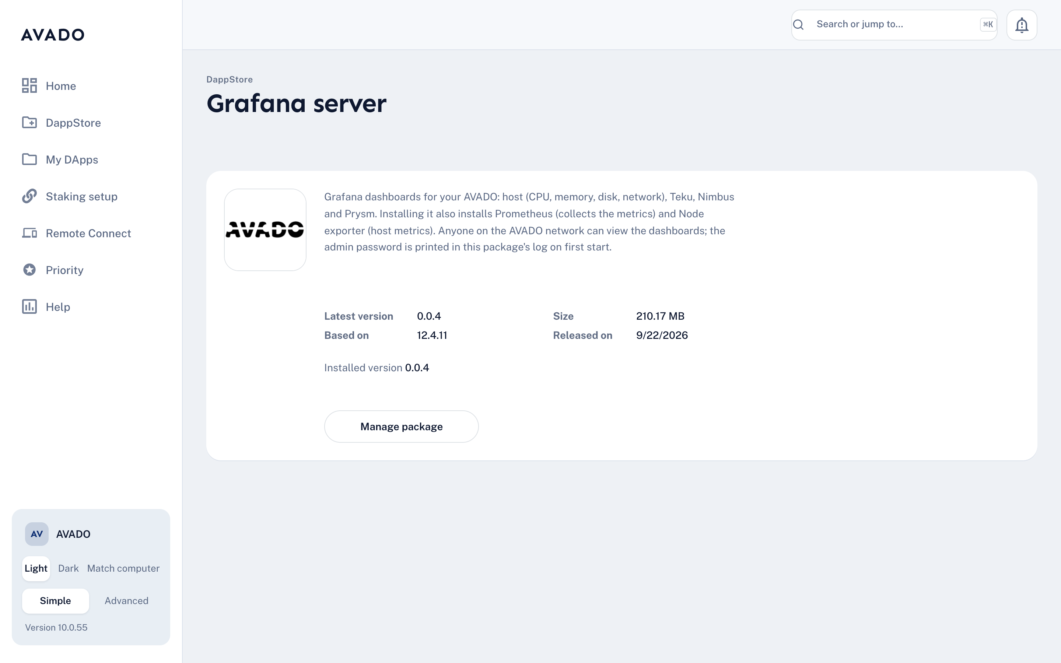Go to DappStore in sidebar
Image resolution: width=1061 pixels, height=663 pixels.
point(91,122)
